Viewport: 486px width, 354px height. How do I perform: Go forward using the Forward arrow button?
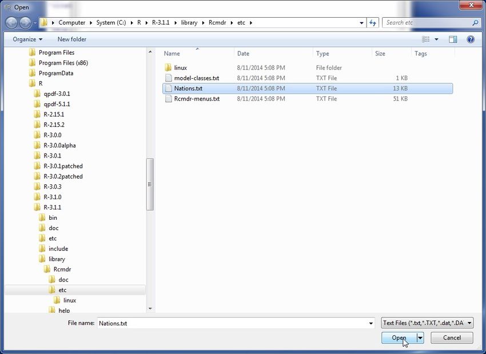(25, 23)
